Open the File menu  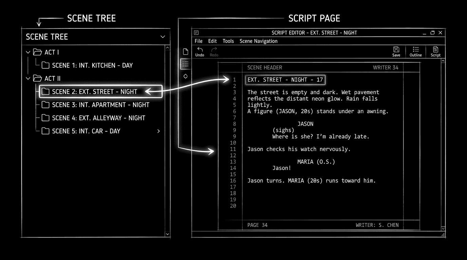(198, 41)
